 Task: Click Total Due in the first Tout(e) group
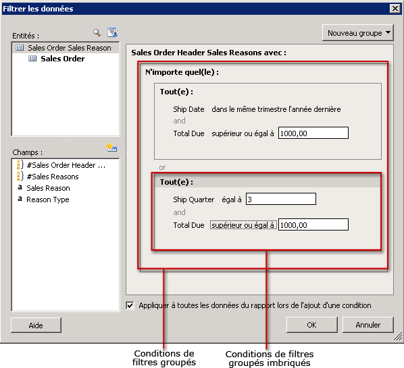[188, 133]
